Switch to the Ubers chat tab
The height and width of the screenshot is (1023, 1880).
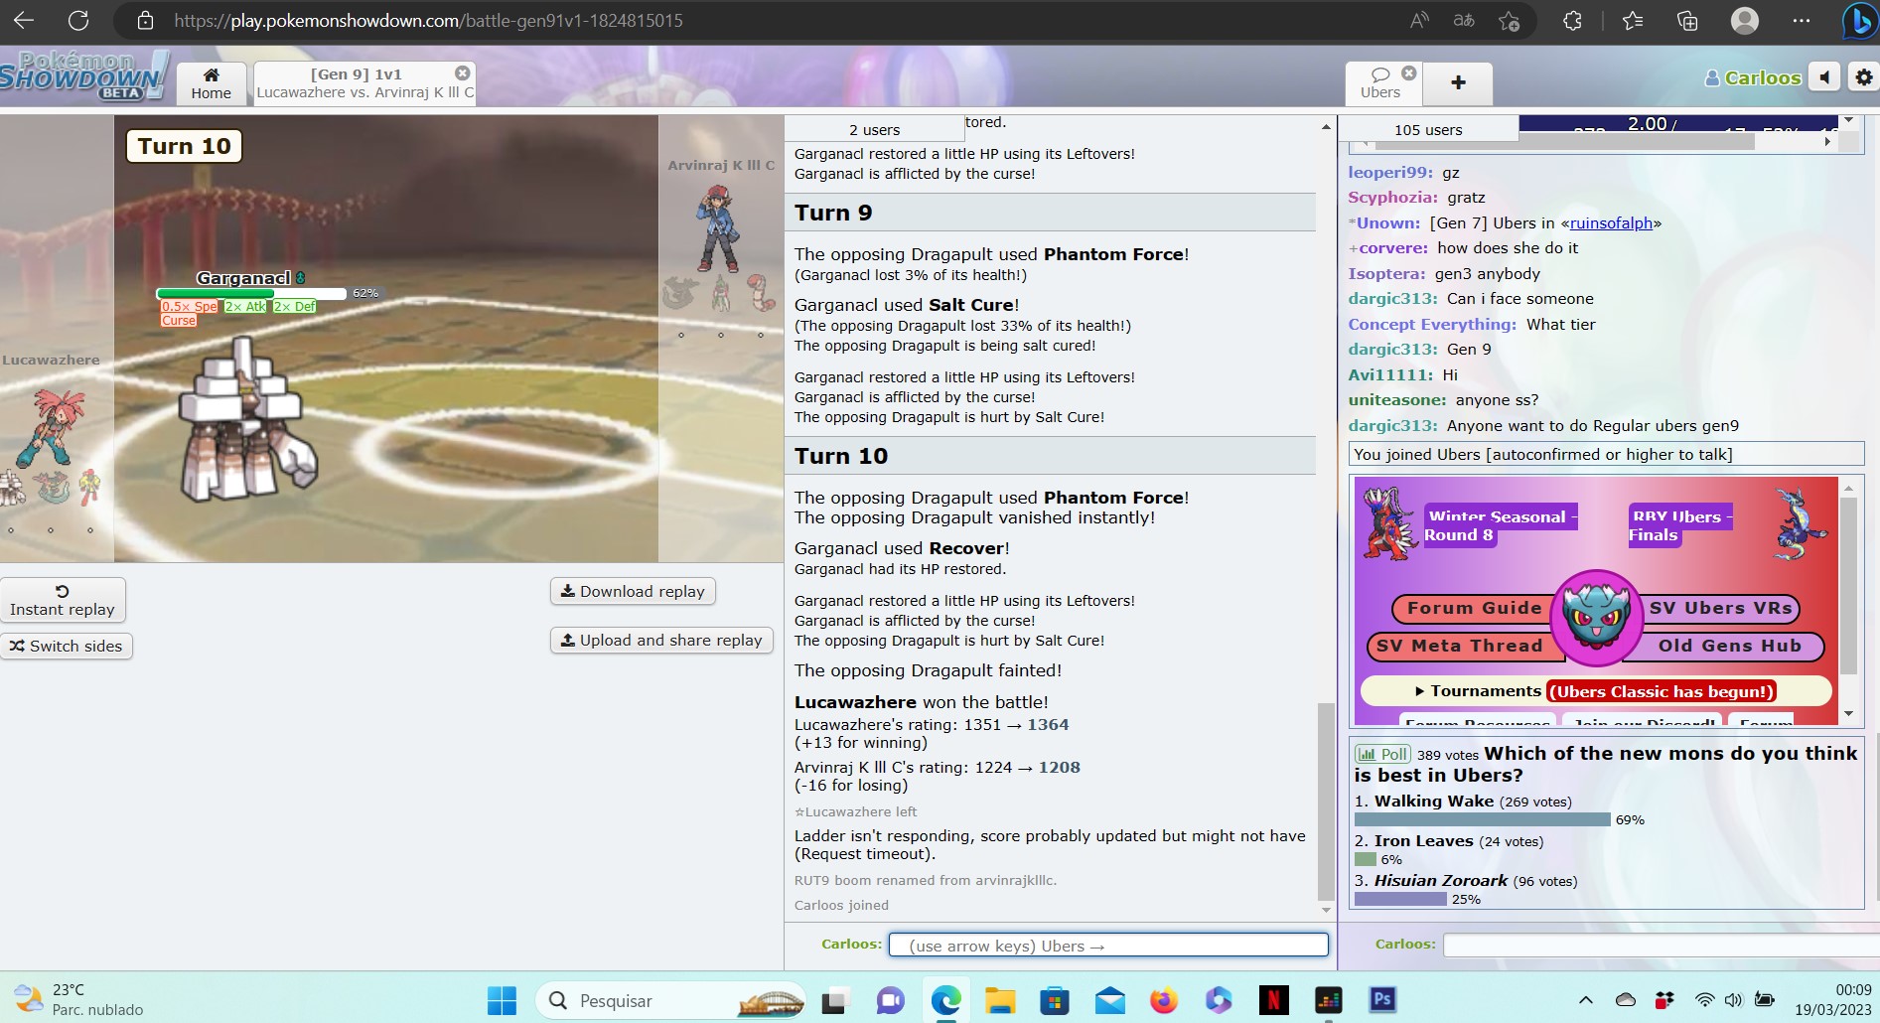[1380, 83]
